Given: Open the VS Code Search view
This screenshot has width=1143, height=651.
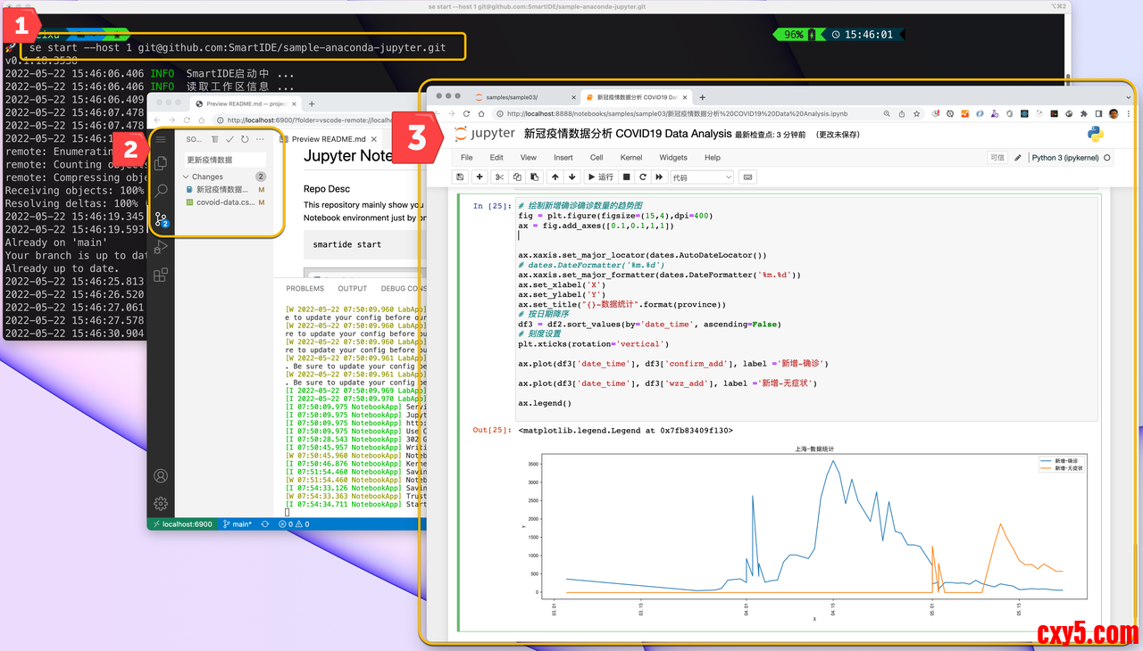Looking at the screenshot, I should click(162, 191).
